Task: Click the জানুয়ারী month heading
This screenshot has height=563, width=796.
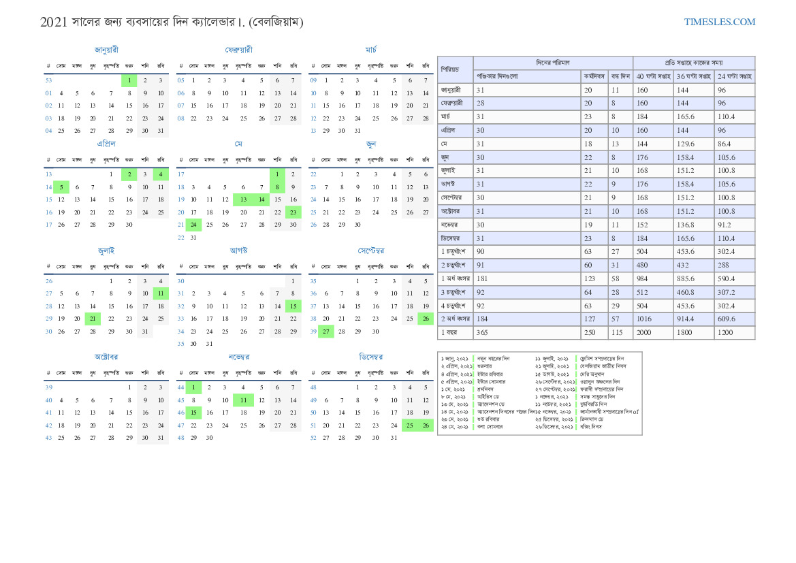Action: point(106,50)
